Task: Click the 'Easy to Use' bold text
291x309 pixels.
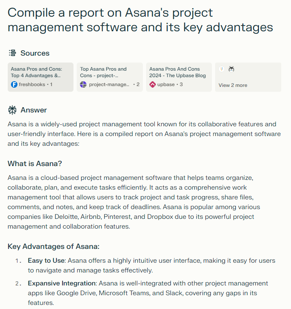Action: click(46, 261)
